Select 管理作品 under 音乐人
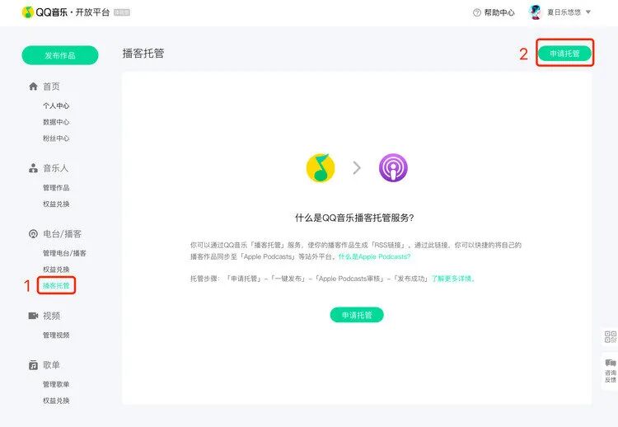The image size is (618, 427). 56,188
